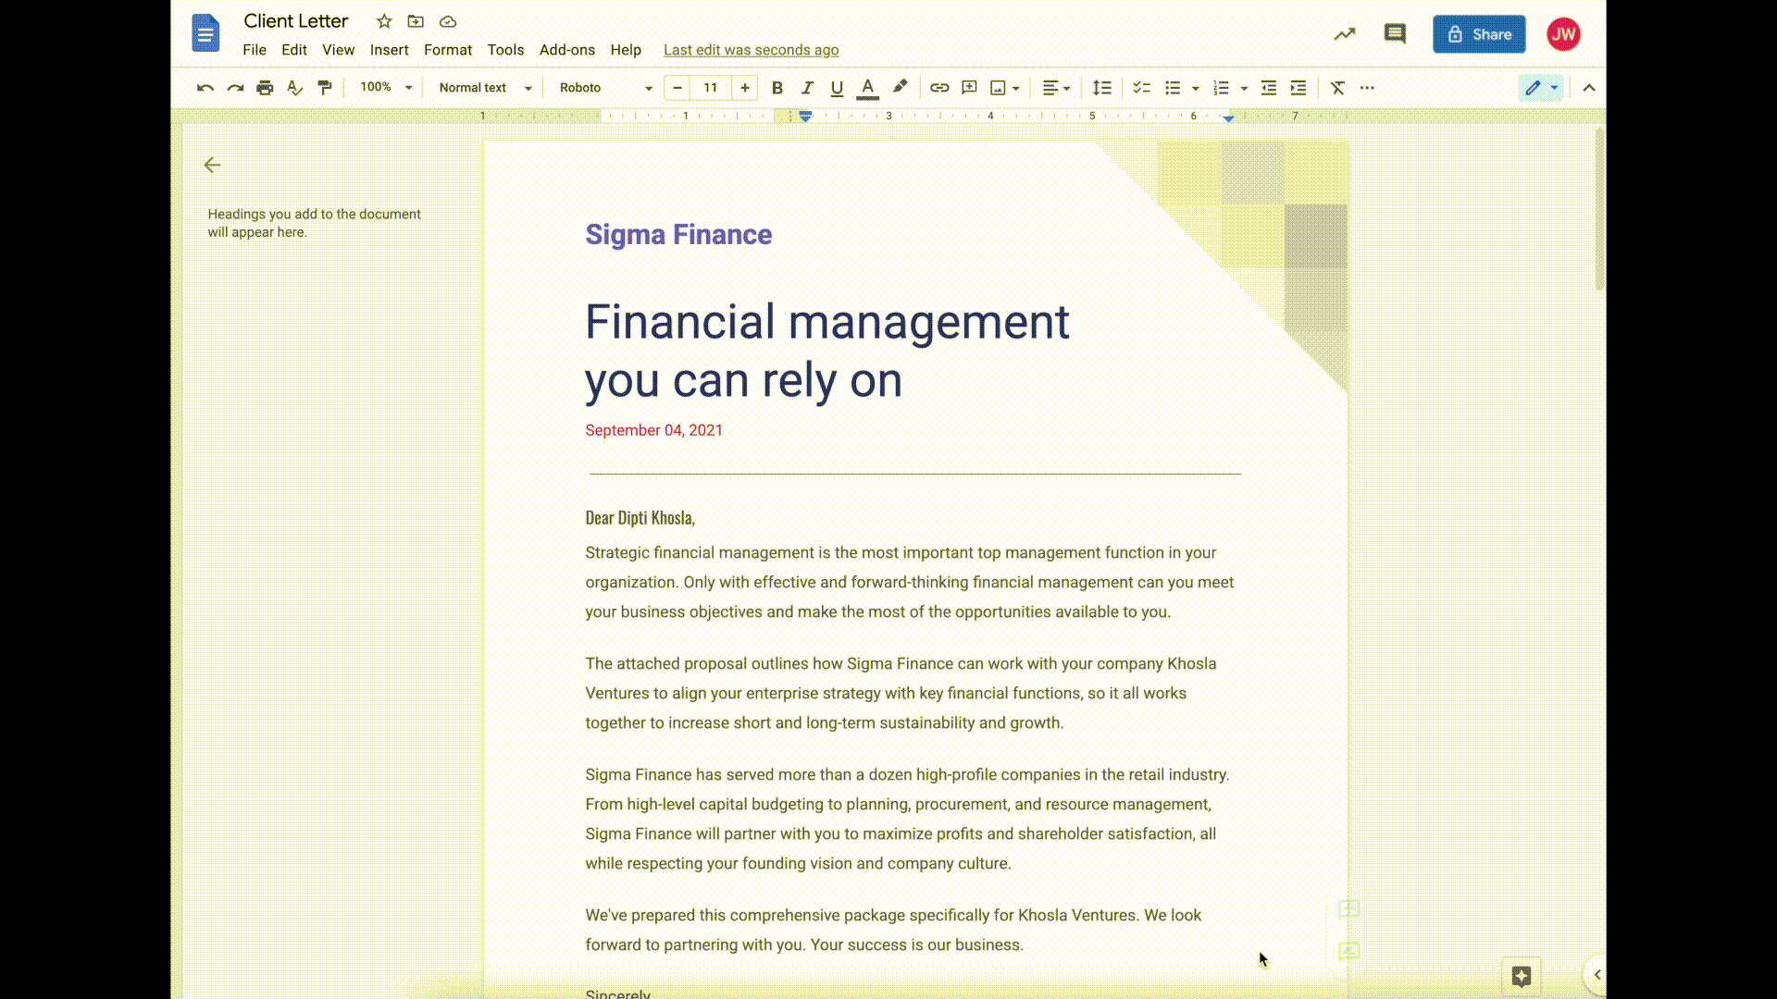Click the undo icon in toolbar
The width and height of the screenshot is (1777, 999).
click(x=205, y=88)
